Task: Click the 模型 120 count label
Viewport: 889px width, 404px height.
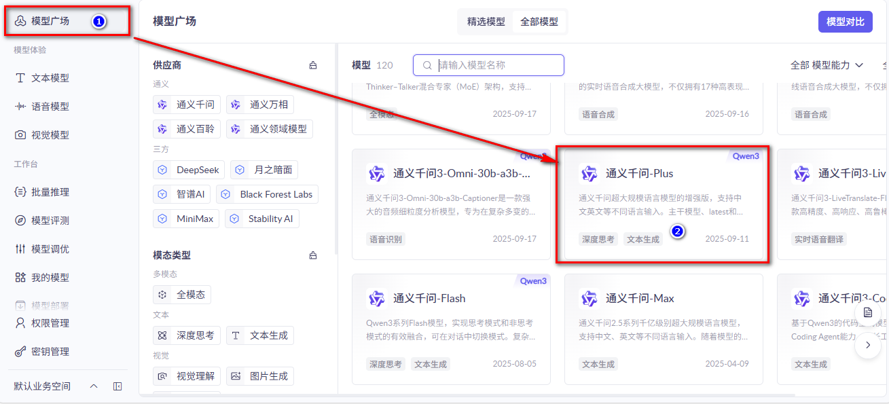Action: pos(372,65)
